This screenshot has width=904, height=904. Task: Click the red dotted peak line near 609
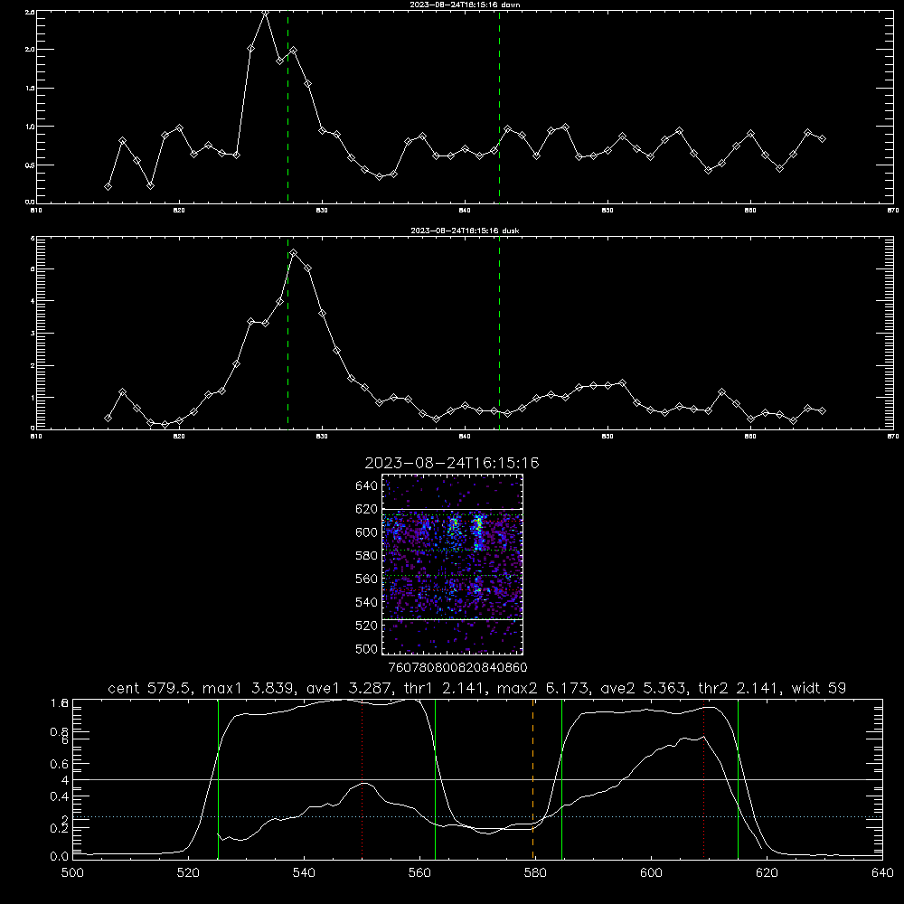[704, 778]
